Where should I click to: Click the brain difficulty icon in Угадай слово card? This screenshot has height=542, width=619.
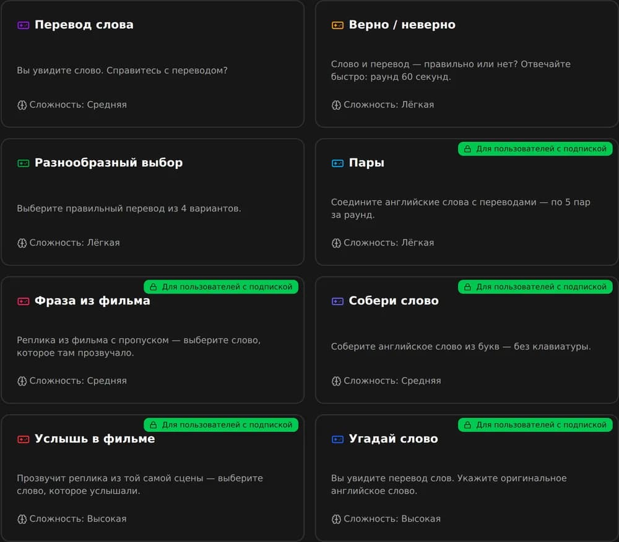point(336,519)
